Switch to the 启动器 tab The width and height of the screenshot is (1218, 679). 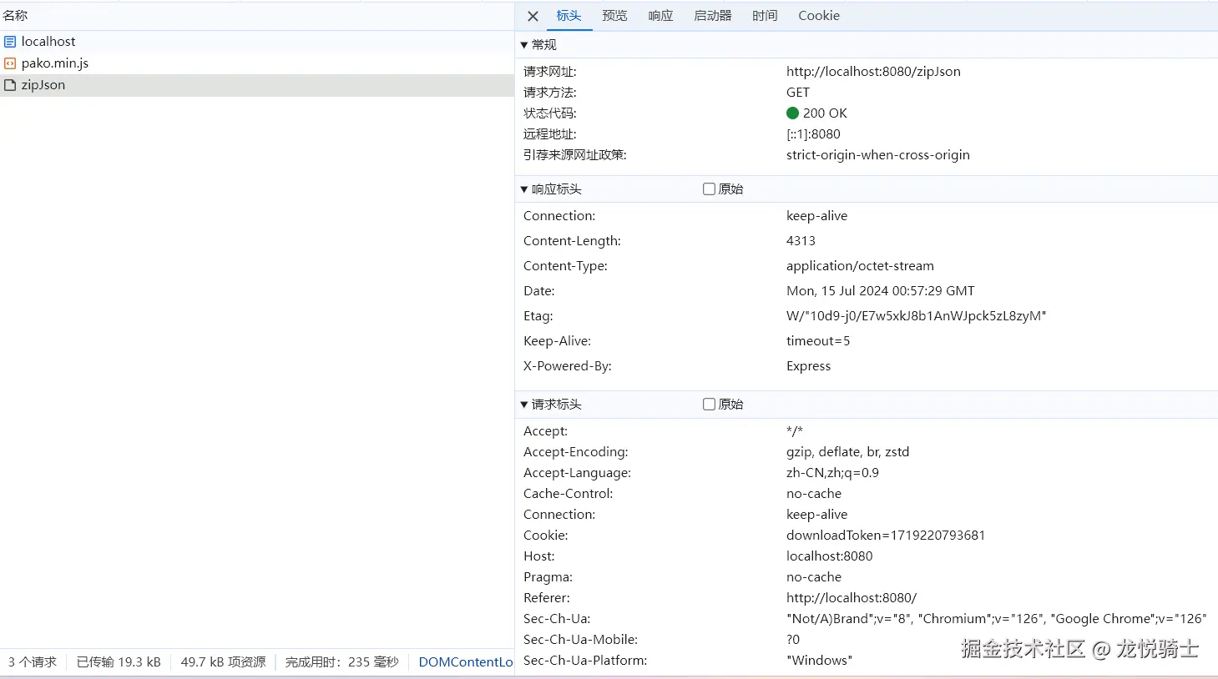[x=713, y=16]
